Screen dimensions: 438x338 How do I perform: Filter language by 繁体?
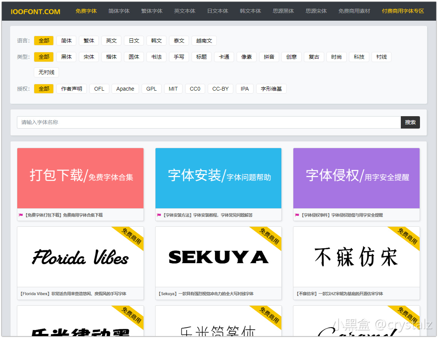[89, 41]
